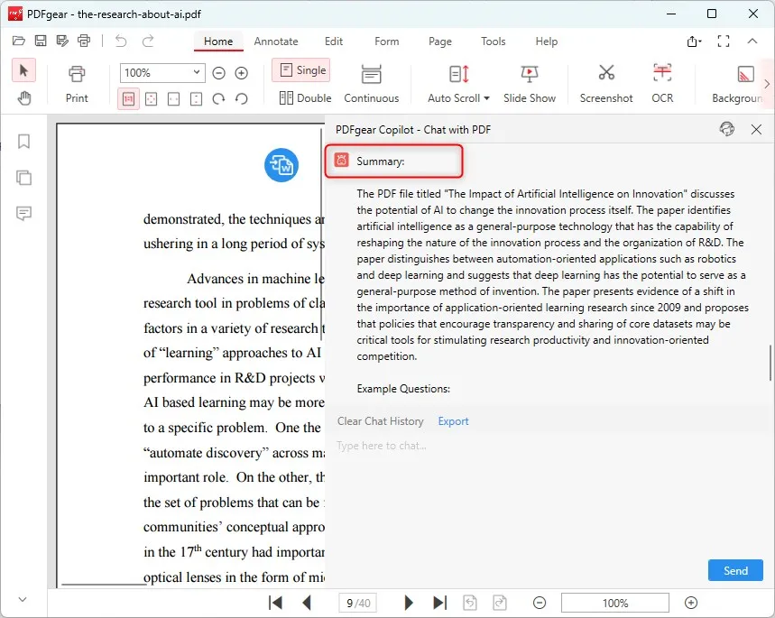Open the page thumbnails sidebar panel
Screen dimensions: 775x618
[x=23, y=178]
